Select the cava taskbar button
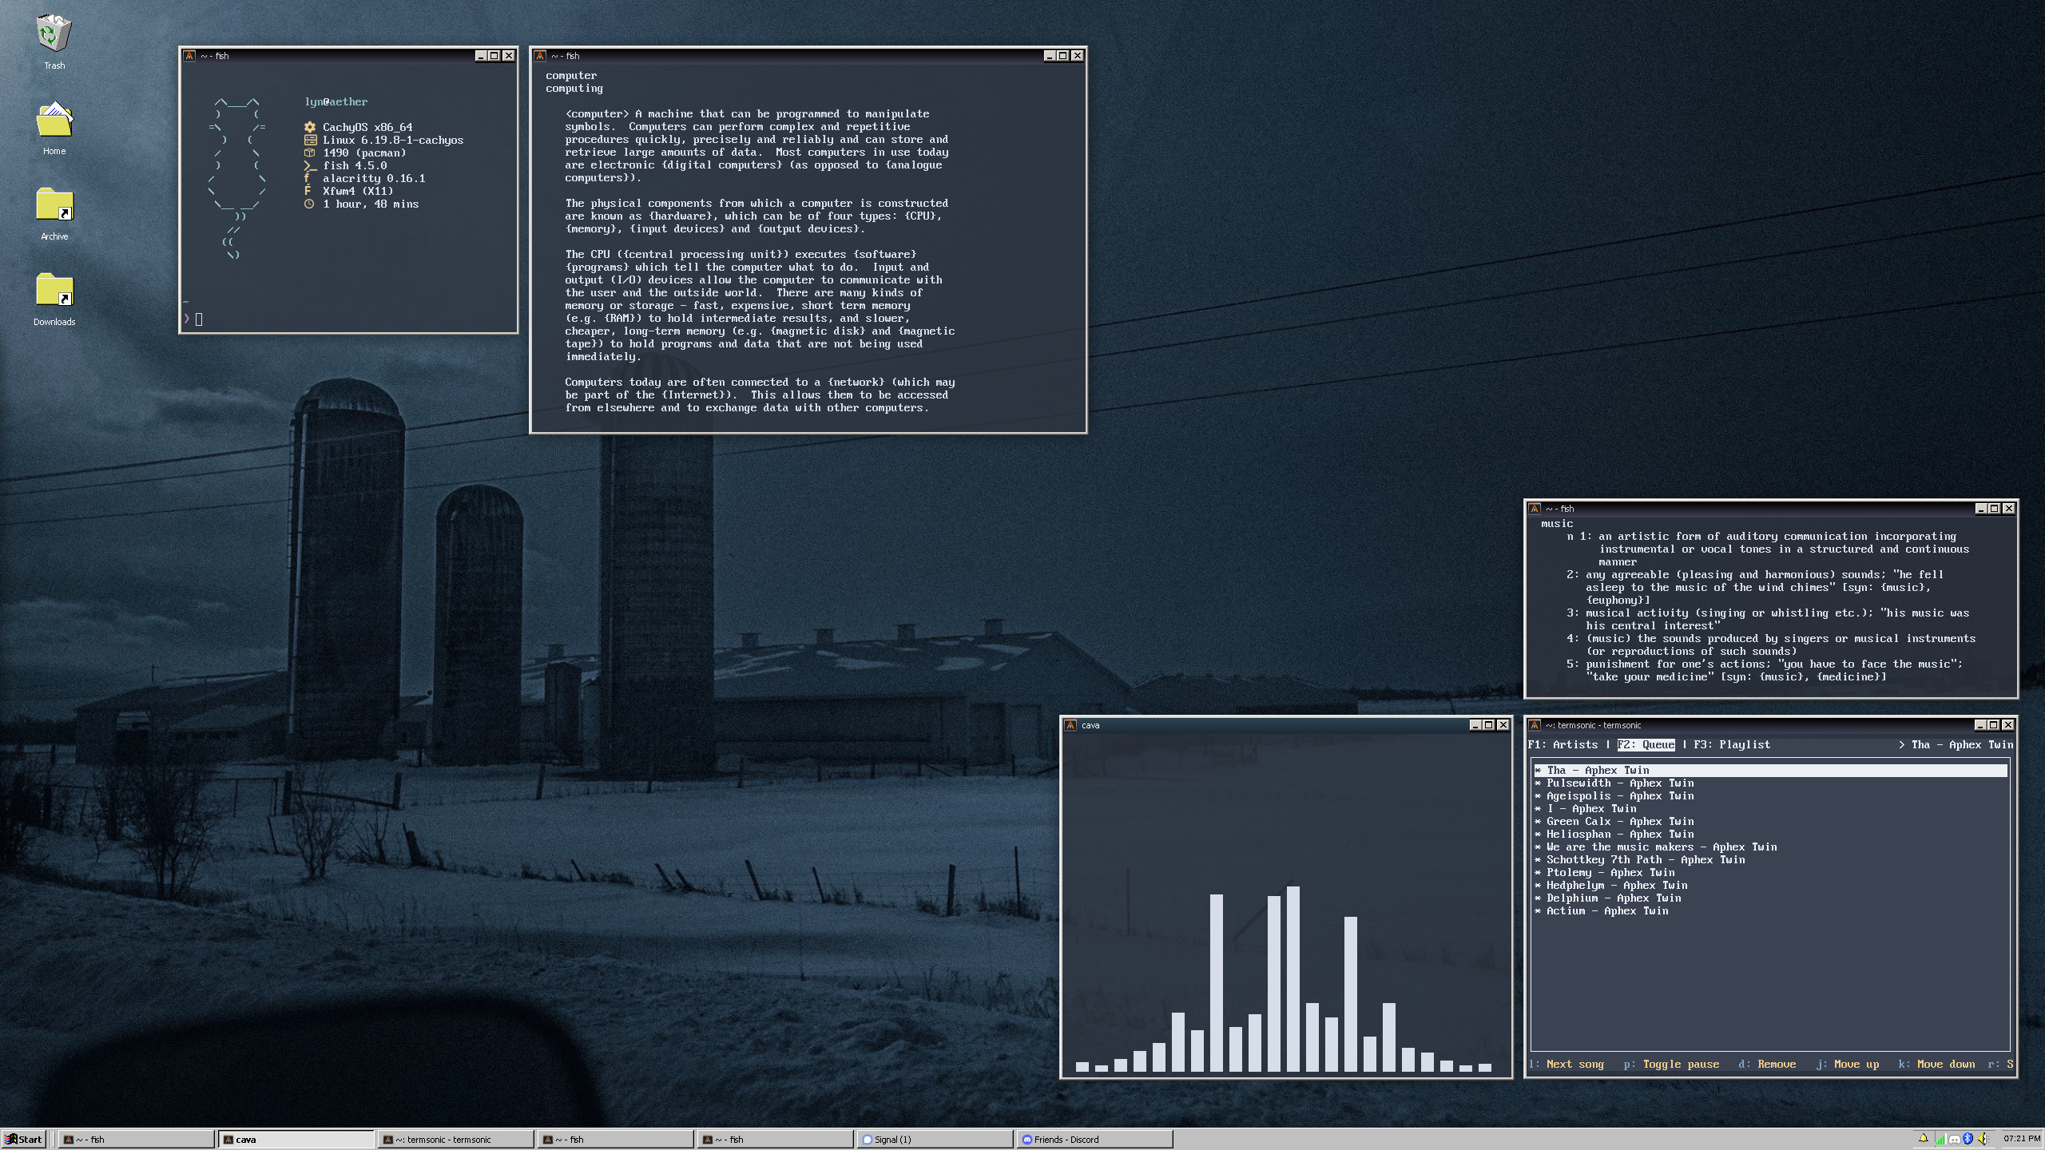Screen dimensions: 2045x1150 [296, 1140]
